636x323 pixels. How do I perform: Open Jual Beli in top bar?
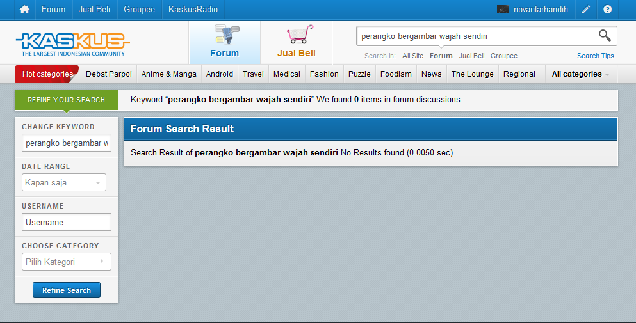tap(94, 10)
